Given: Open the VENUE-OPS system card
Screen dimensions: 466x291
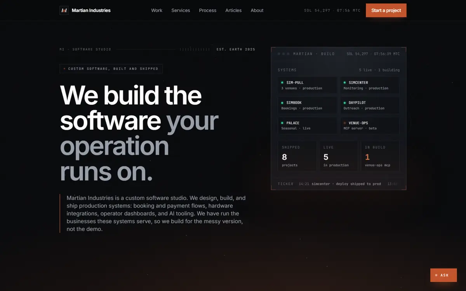Looking at the screenshot, I should coord(370,126).
